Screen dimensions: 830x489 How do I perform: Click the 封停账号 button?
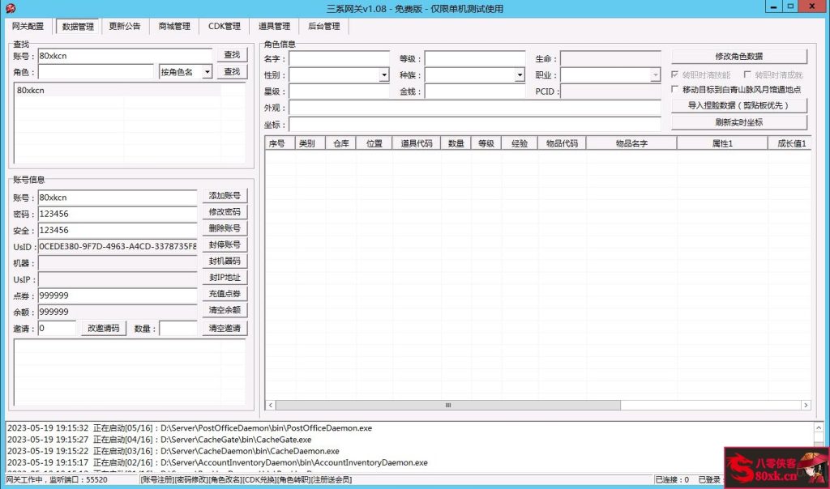tap(225, 244)
